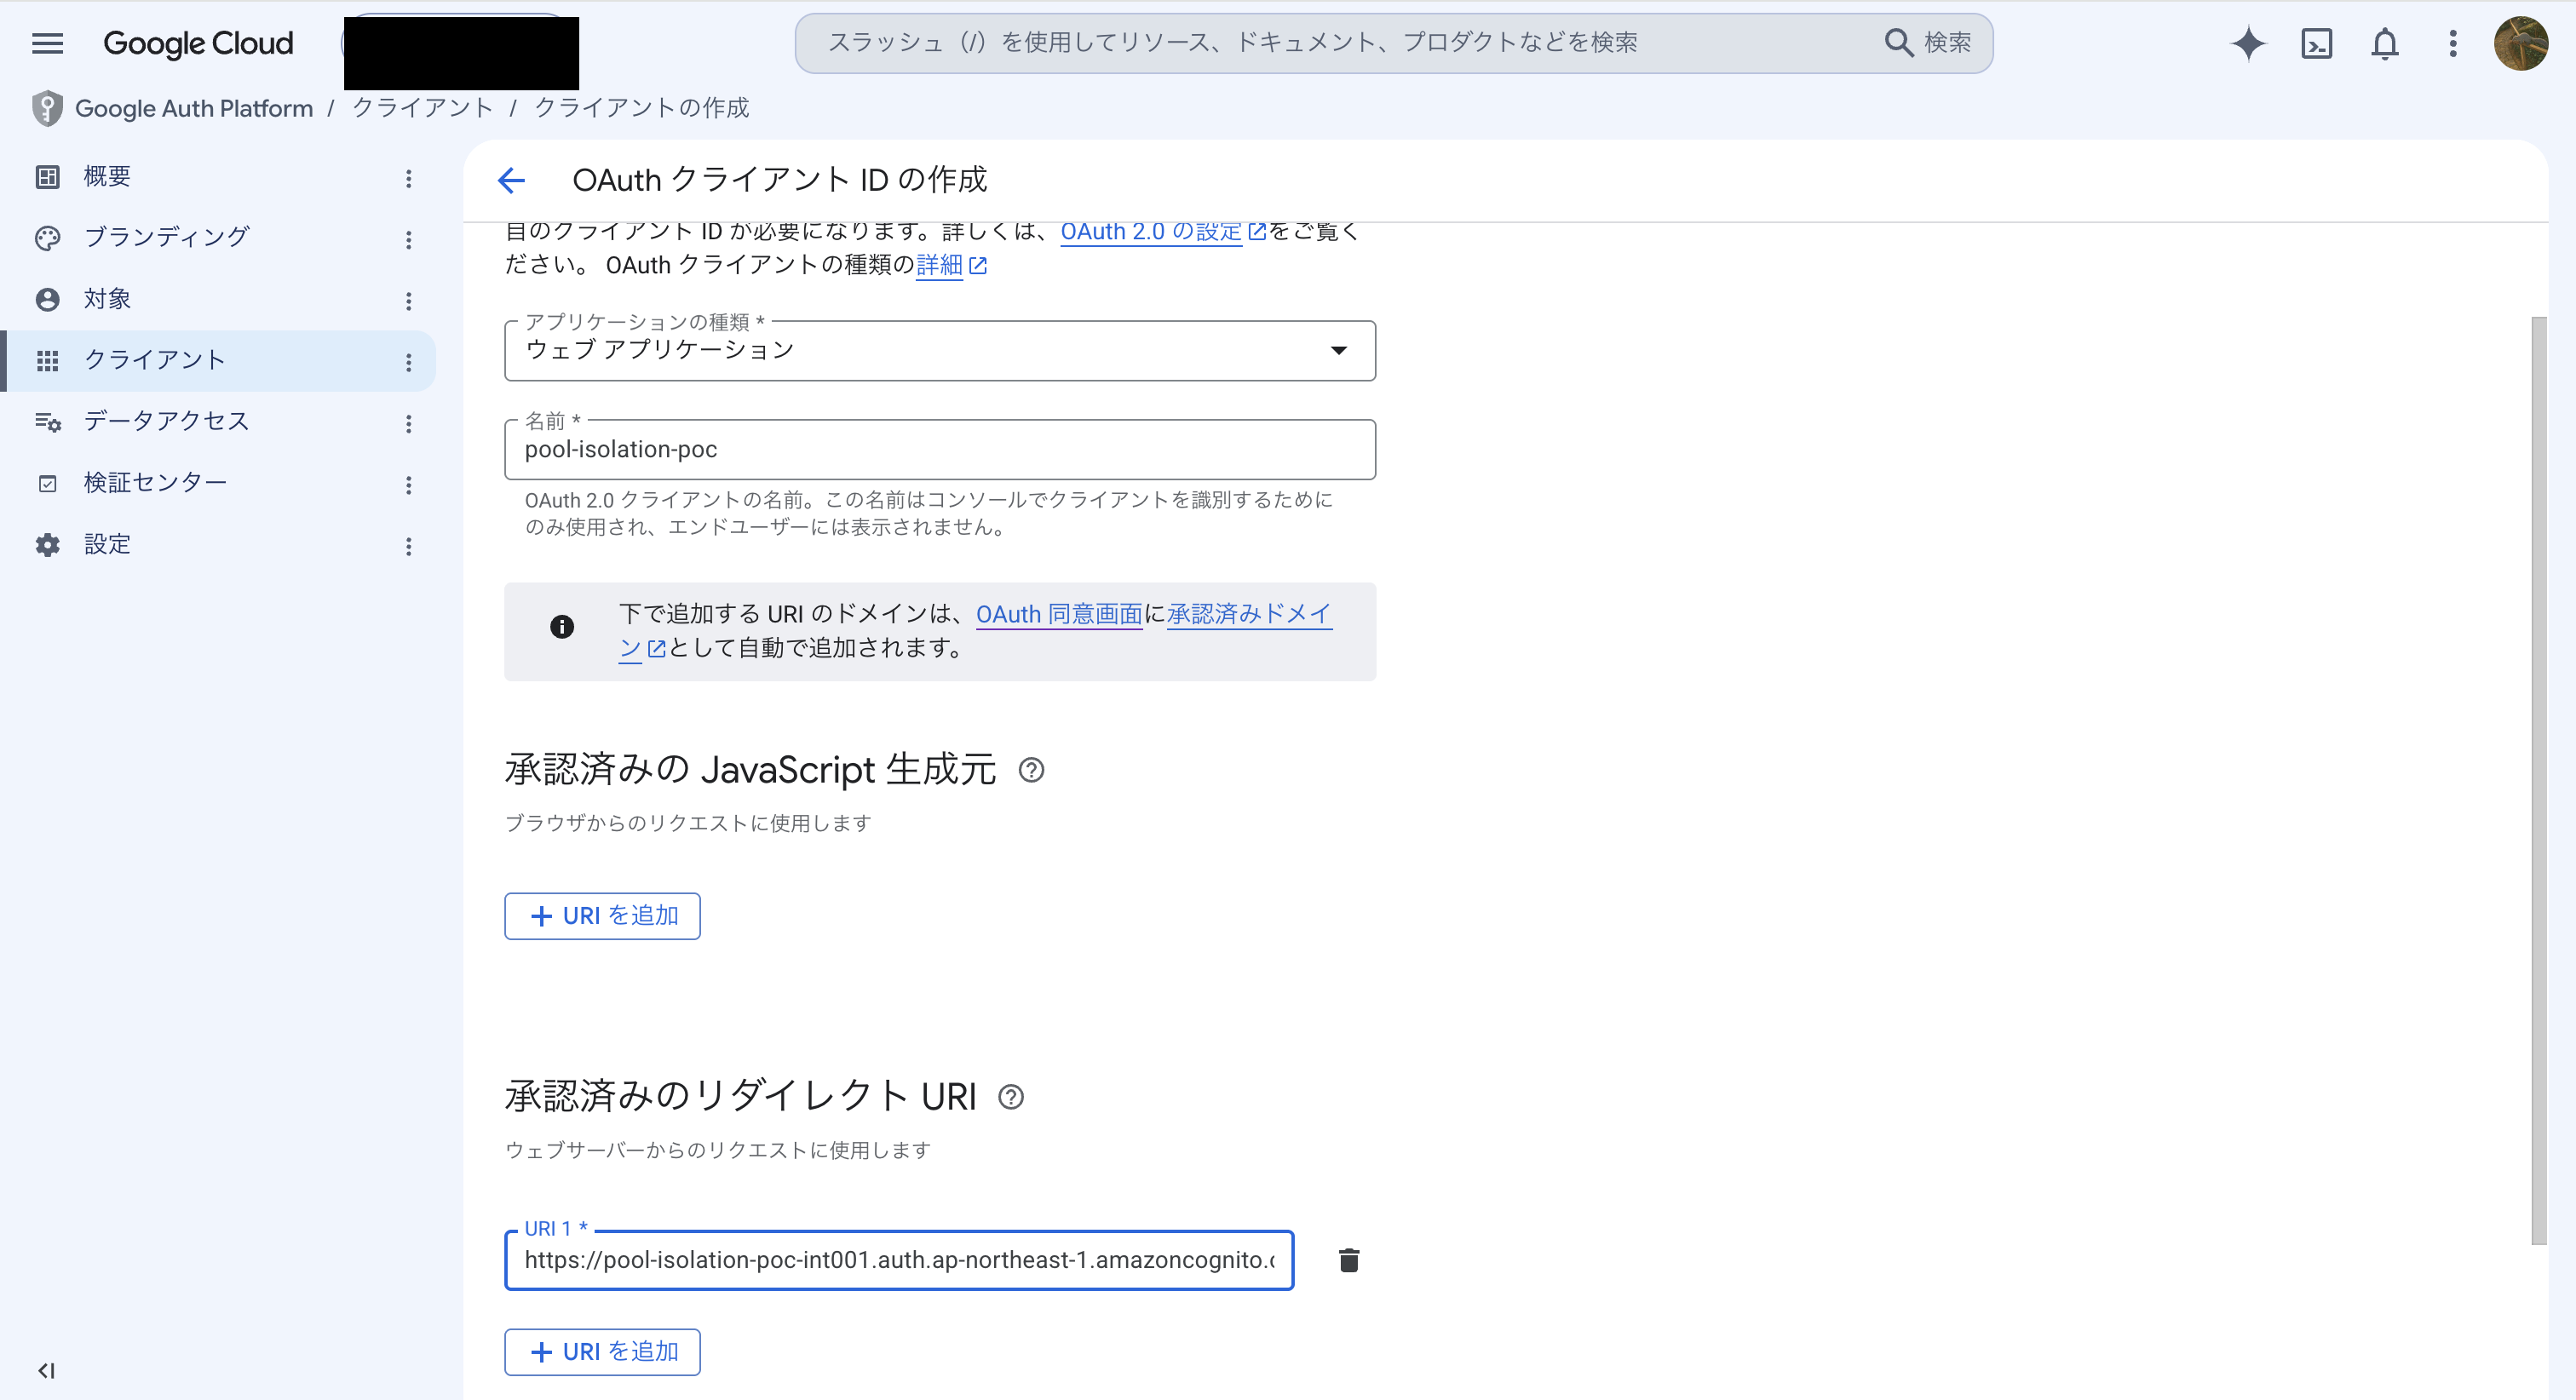Click クライアント breadcrumb
2576x1400 pixels.
[x=423, y=108]
